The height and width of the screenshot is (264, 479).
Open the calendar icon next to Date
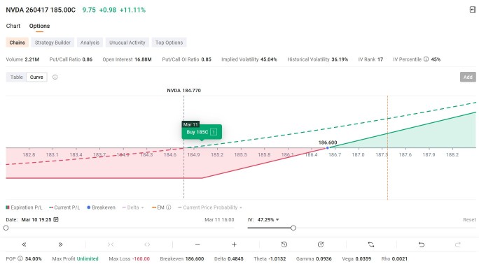pos(56,219)
